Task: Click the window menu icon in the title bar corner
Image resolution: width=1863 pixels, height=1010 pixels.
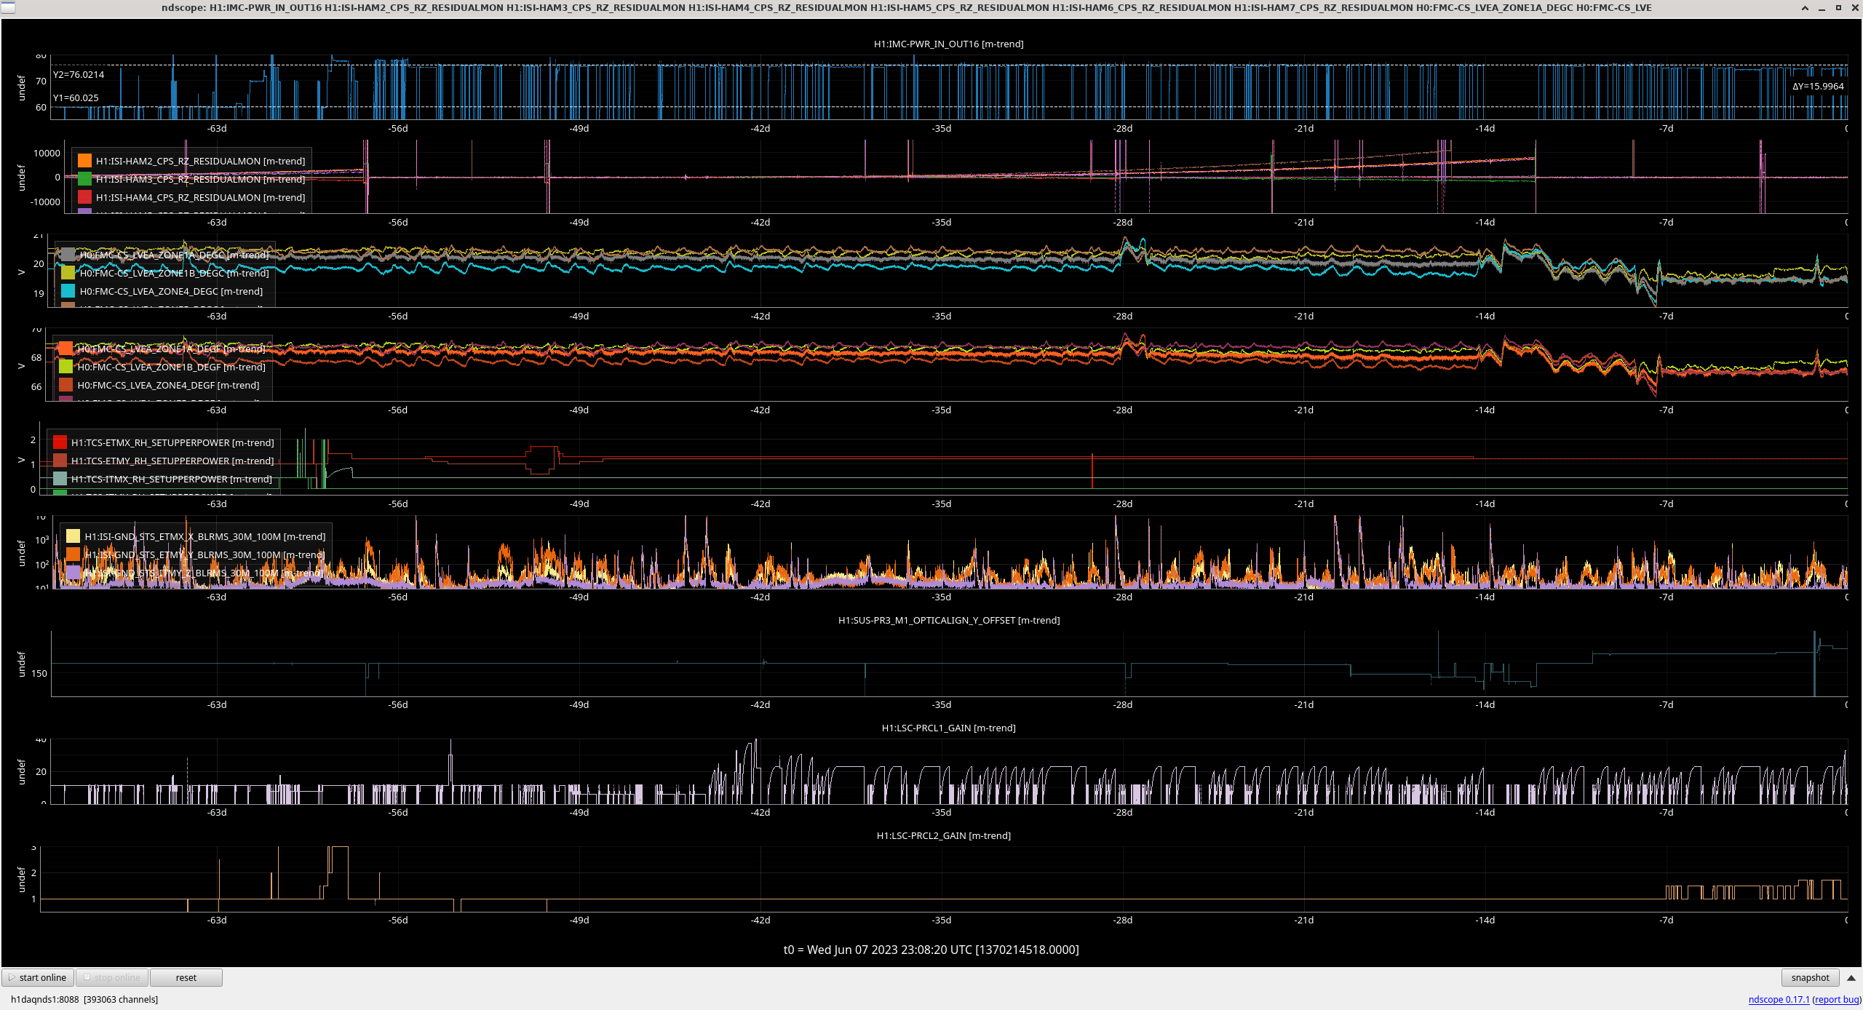Action: tap(7, 7)
